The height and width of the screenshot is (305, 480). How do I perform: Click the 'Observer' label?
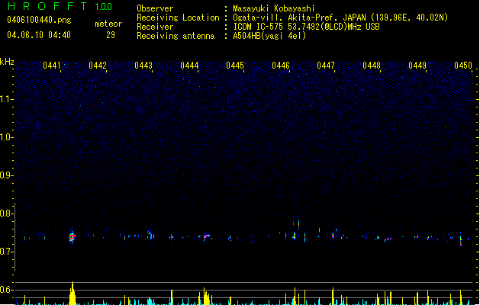[x=155, y=8]
